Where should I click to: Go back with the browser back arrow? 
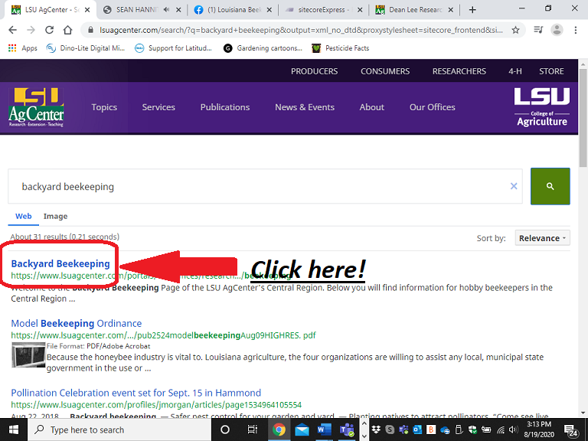point(12,30)
